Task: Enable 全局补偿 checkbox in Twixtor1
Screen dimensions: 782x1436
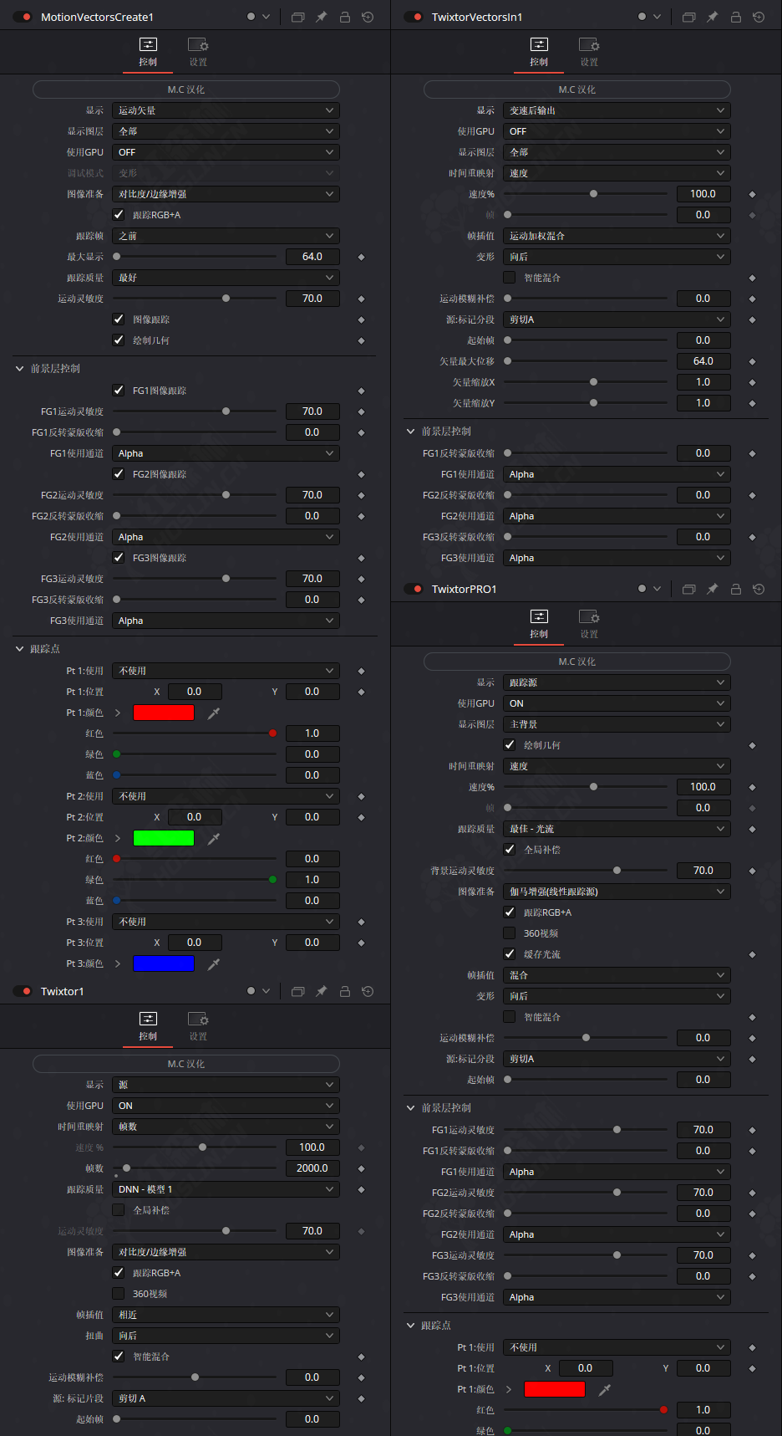Action: click(119, 1210)
